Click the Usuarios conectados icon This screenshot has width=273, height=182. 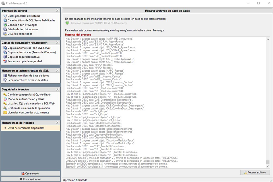click(x=5, y=34)
